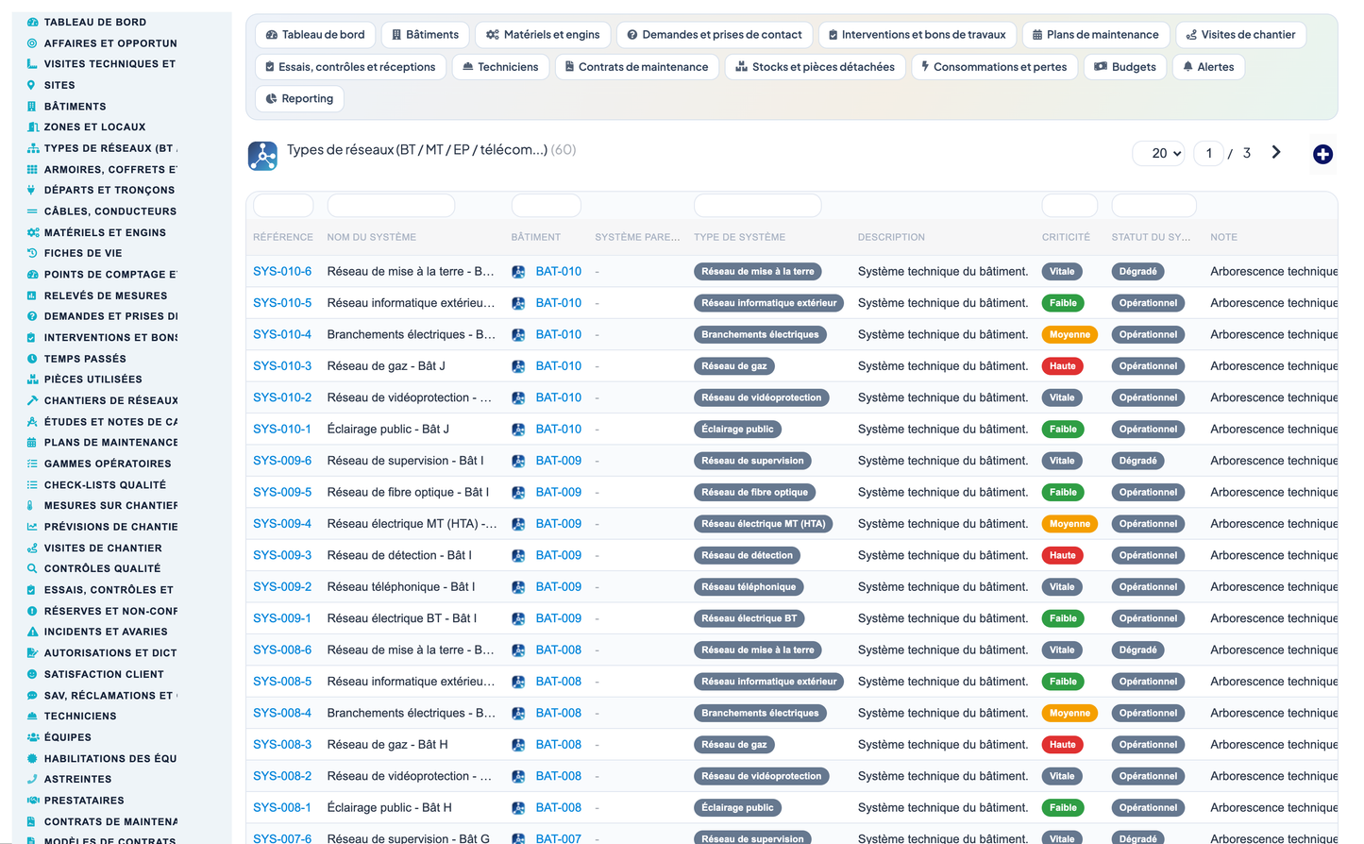Open the Reporting tab
The width and height of the screenshot is (1364, 844).
(299, 98)
